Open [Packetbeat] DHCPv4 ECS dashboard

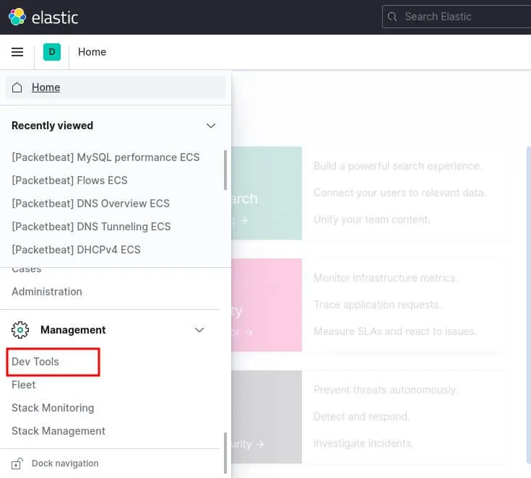click(x=76, y=250)
